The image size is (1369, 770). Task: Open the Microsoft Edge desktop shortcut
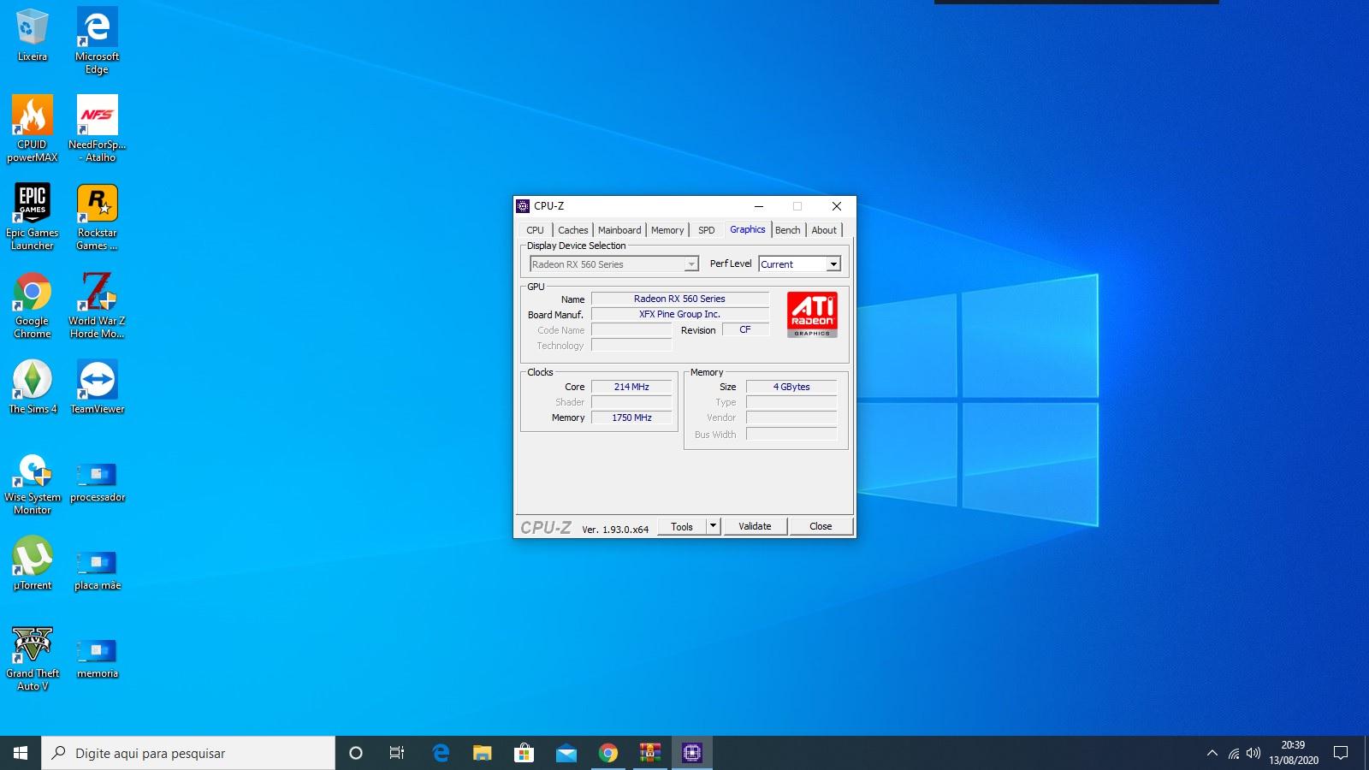coord(97,40)
